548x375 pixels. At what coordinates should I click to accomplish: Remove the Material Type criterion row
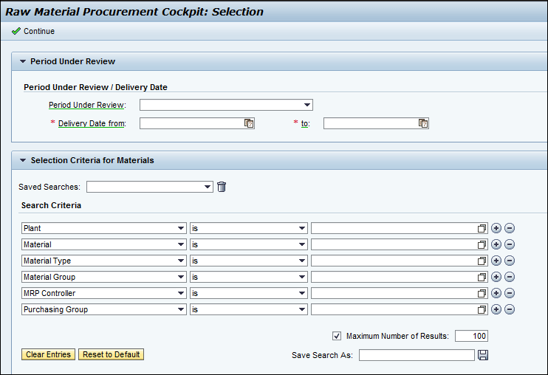click(x=510, y=261)
